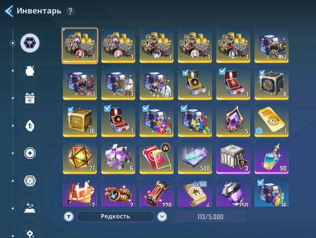Toggle checkbox on golden cube with count 16
The height and width of the screenshot is (238, 316).
pyautogui.click(x=70, y=109)
